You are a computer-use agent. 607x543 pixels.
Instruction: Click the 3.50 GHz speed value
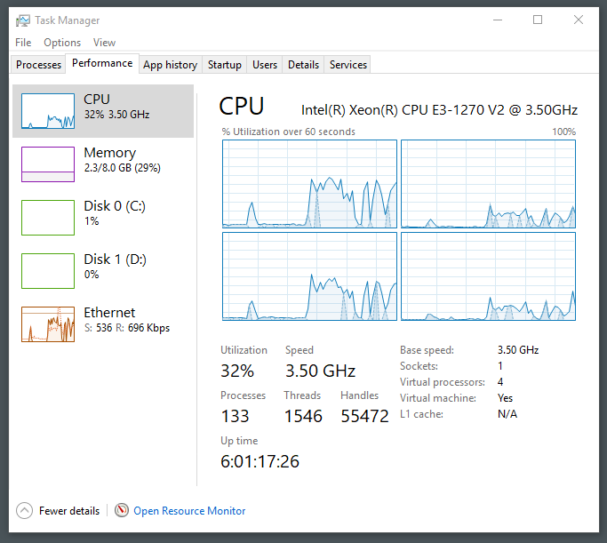pyautogui.click(x=320, y=371)
